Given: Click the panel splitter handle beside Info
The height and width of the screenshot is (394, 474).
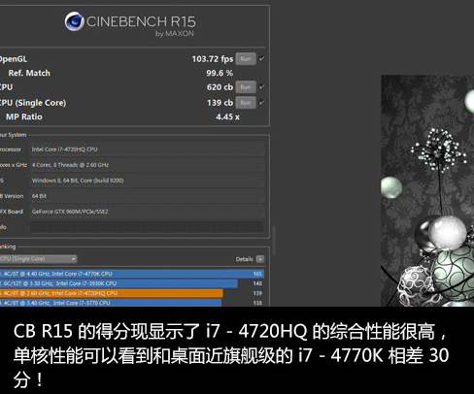Looking at the screenshot, I should tap(274, 240).
